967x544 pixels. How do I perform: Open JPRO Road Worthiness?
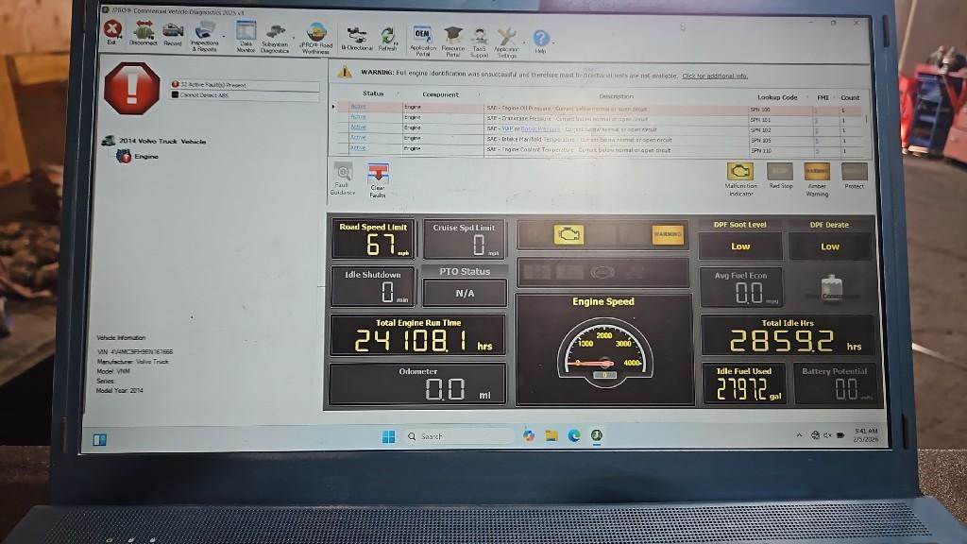coord(315,36)
